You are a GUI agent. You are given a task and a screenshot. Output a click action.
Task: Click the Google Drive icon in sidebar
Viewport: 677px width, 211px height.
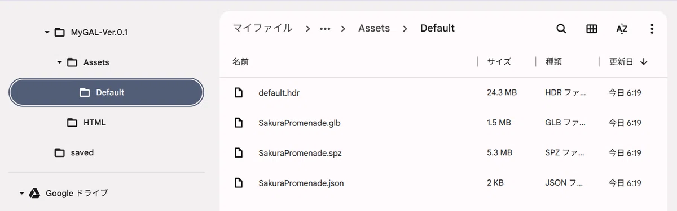(x=34, y=193)
